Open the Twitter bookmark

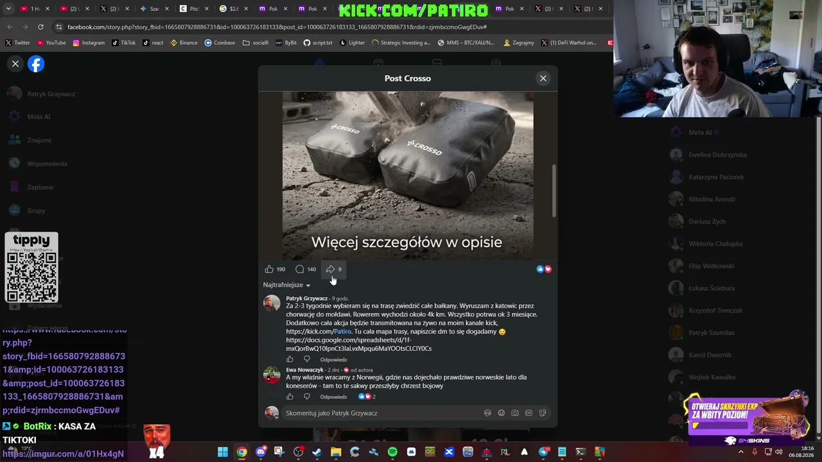click(17, 43)
